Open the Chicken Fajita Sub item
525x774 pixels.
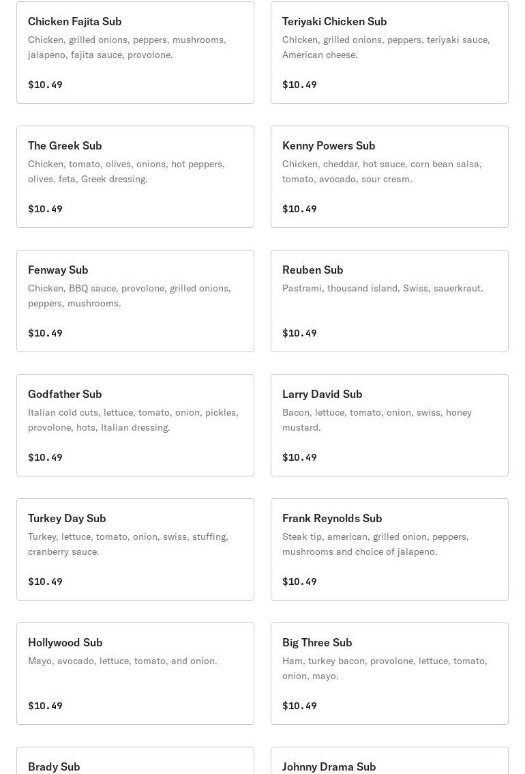coord(135,53)
